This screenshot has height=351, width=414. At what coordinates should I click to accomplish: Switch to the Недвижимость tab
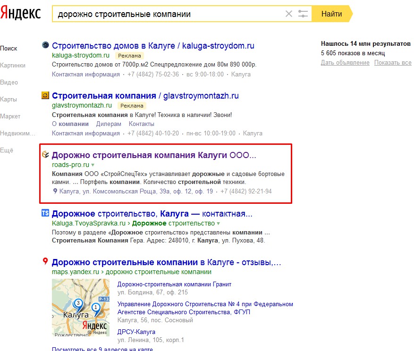pos(17,133)
